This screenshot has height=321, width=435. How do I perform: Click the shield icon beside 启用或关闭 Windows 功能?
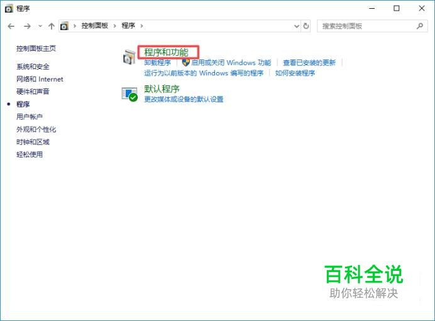point(186,63)
